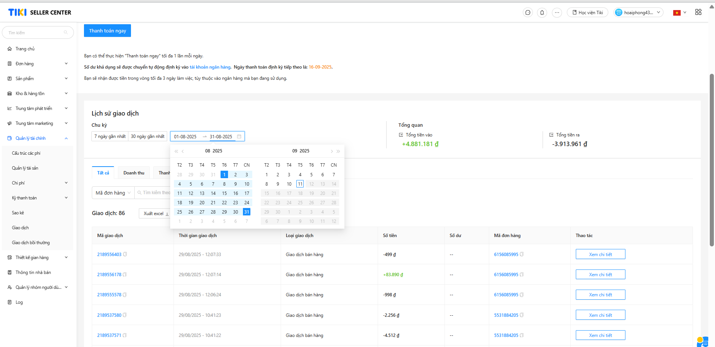Image resolution: width=715 pixels, height=347 pixels.
Task: Open the apps grid icon
Action: [698, 12]
